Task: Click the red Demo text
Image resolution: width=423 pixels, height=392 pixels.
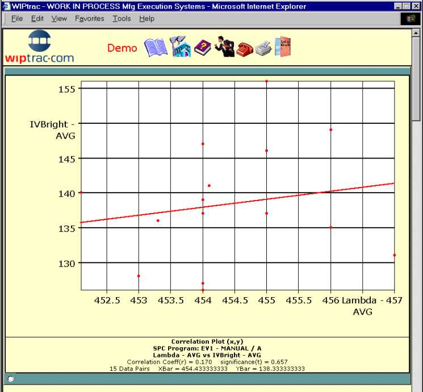Action: coord(122,48)
